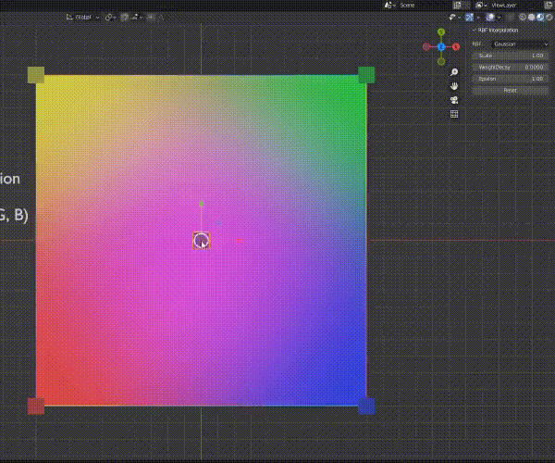Open viewport visibility and selectability dropdown
Viewport: 555px width, 463px height.
(x=454, y=17)
